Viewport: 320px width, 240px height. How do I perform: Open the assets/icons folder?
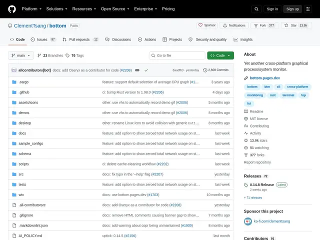click(28, 102)
